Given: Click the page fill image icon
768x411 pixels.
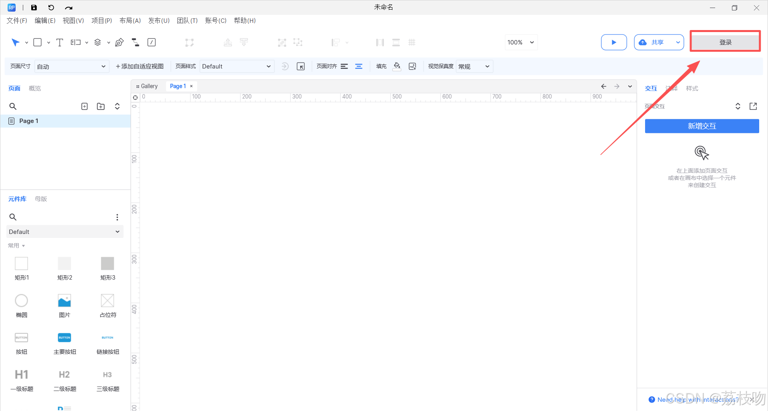Looking at the screenshot, I should click(412, 66).
